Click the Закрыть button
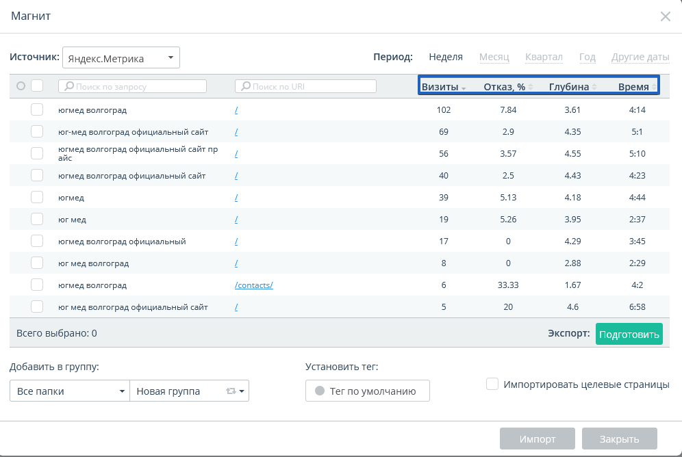This screenshot has width=682, height=457. coord(619,439)
